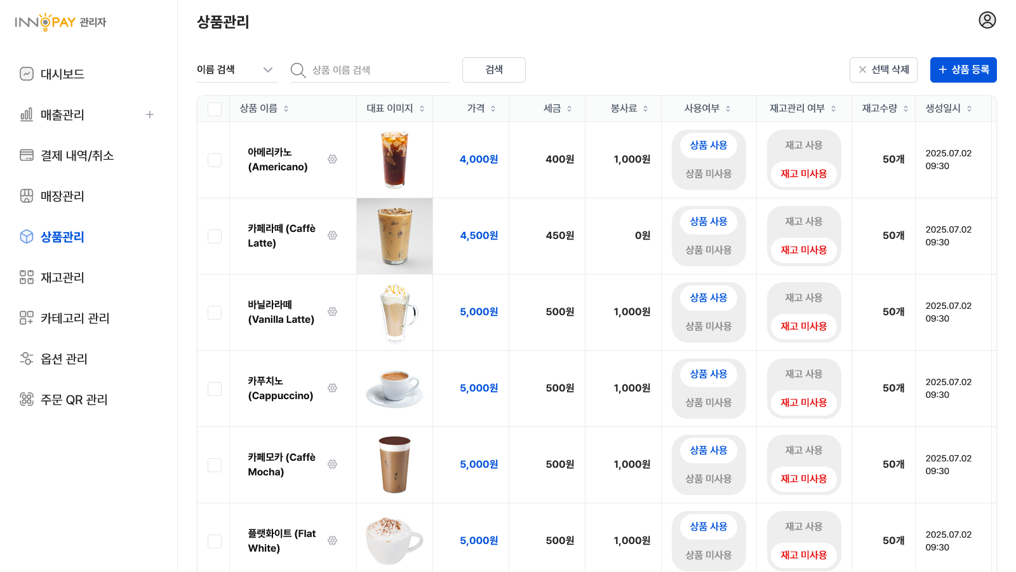
Task: Sort by price column arrows
Action: coord(493,109)
